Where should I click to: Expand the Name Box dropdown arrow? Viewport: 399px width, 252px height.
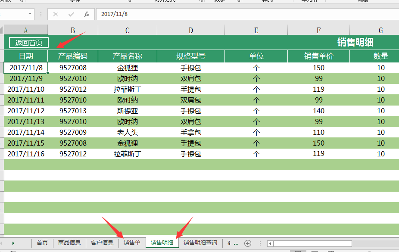(x=30, y=14)
